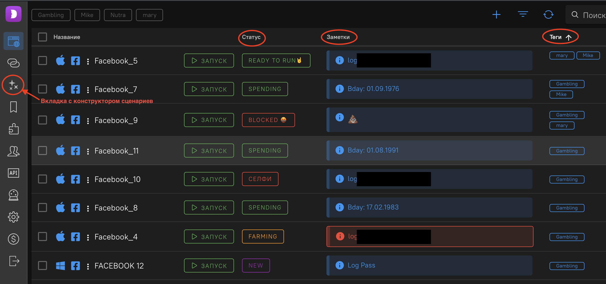Open three-dot menu for Facebook_9

(88, 121)
